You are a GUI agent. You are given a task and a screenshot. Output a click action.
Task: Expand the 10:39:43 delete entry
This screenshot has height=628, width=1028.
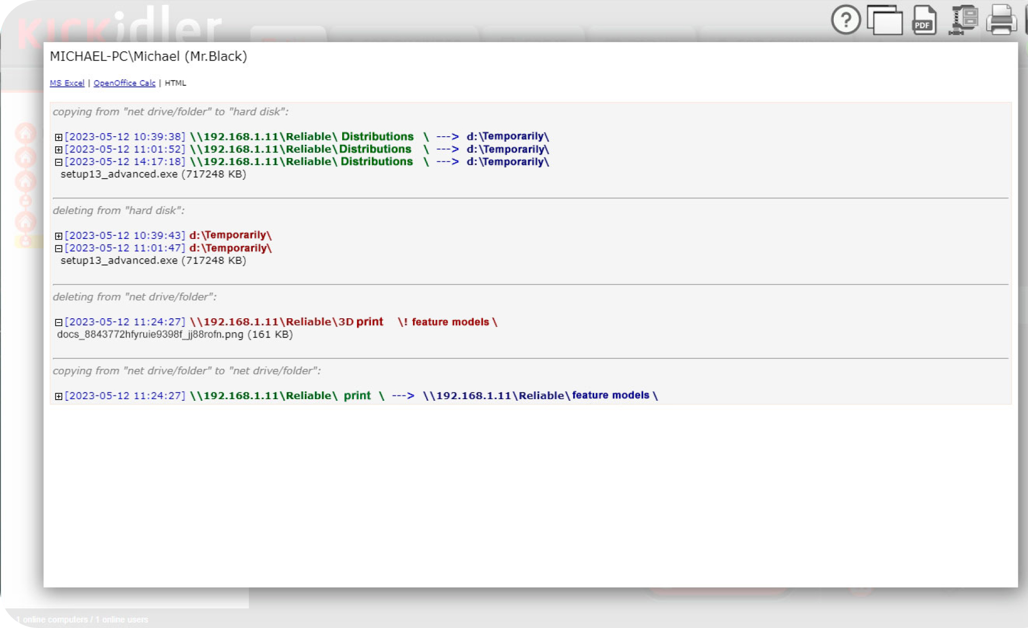[59, 236]
